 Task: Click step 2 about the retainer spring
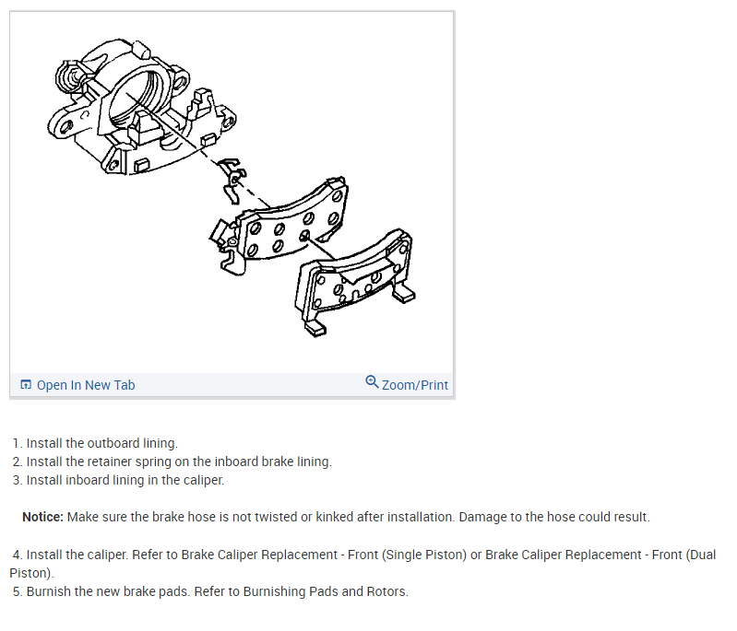pos(172,462)
